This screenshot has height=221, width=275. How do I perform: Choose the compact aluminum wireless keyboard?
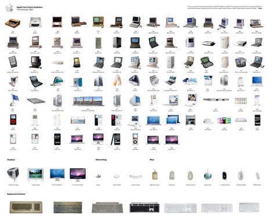click(x=249, y=207)
